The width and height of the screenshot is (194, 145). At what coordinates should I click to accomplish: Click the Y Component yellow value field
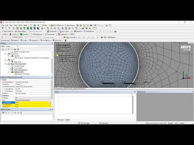click(33, 105)
